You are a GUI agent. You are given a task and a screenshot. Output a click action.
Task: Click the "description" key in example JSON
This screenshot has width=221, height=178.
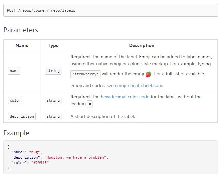coord(26,157)
